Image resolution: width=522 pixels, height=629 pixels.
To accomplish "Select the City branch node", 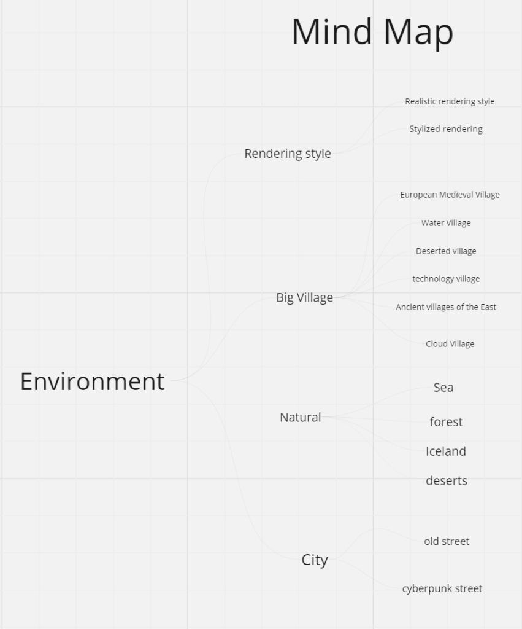I will (x=315, y=560).
